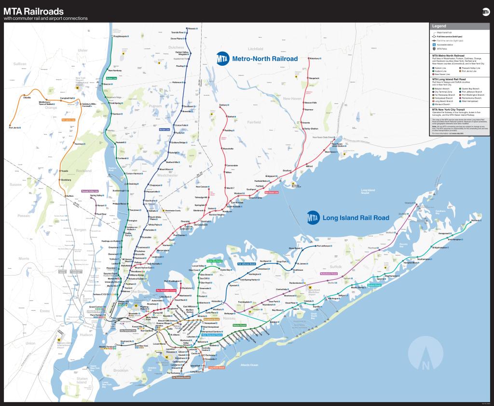
Task: Click the Stewart International Airport icon
Action: coord(77,88)
